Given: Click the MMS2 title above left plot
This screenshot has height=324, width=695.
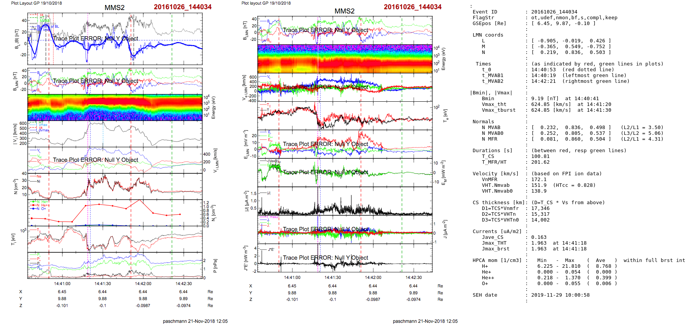Looking at the screenshot, I should pyautogui.click(x=114, y=8).
